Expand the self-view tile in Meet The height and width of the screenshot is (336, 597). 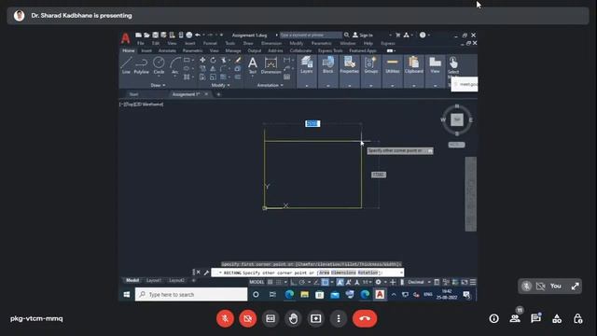click(575, 287)
